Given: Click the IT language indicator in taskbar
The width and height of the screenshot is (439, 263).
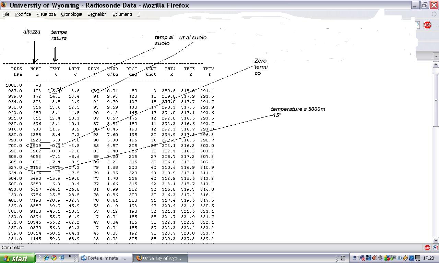Looking at the screenshot, I should [x=343, y=258].
